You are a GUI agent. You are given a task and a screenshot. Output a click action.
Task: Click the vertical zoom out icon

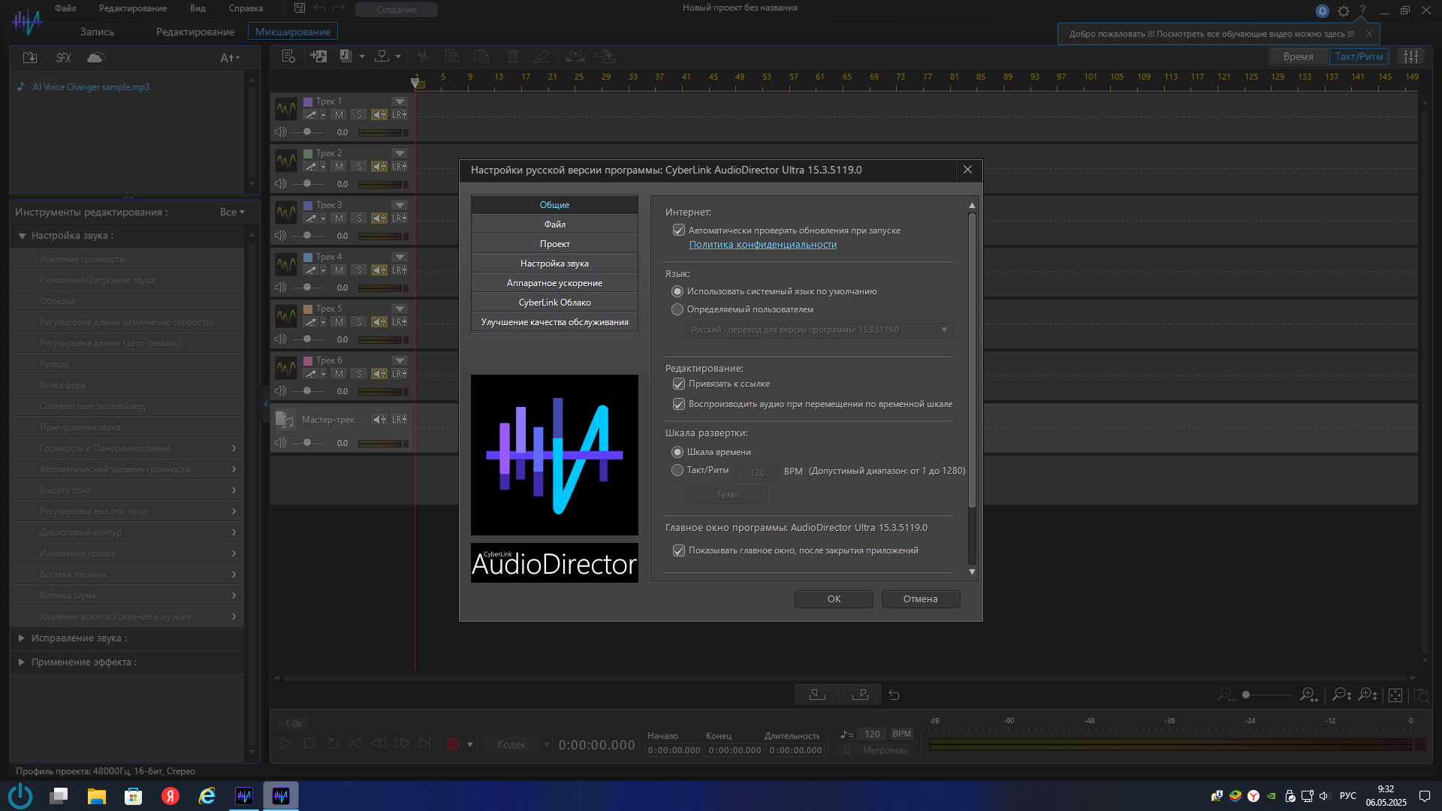(x=1341, y=695)
